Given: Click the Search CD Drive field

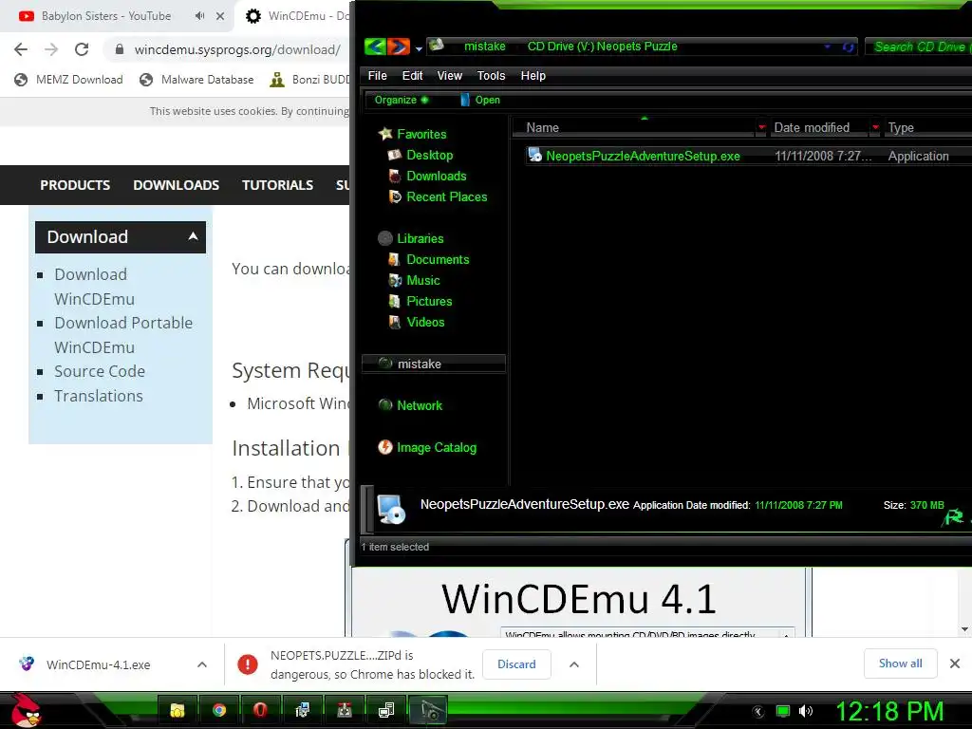Looking at the screenshot, I should click(919, 47).
